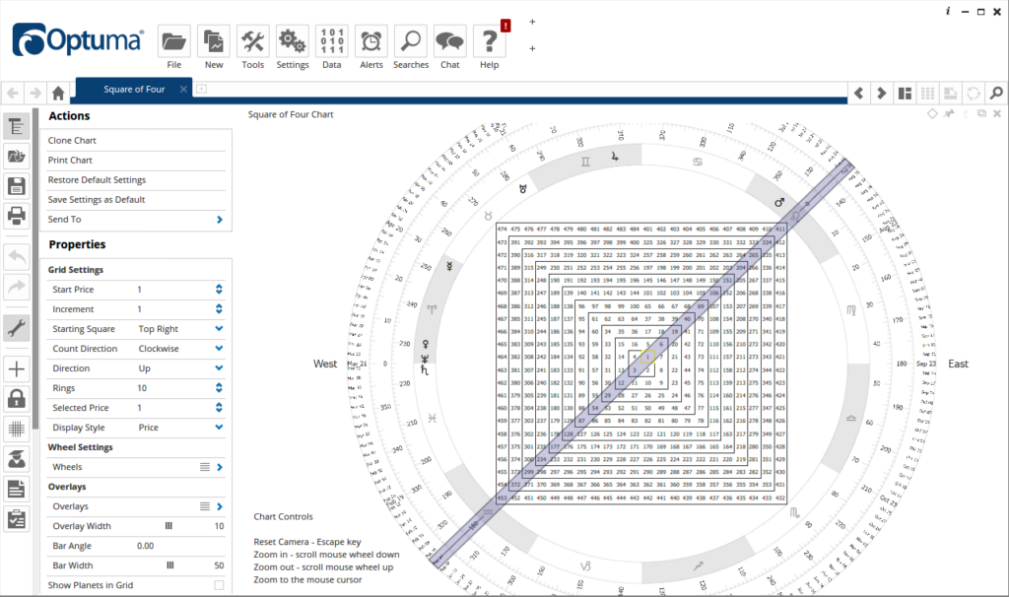This screenshot has width=1009, height=597.
Task: Adjust Start Price stepper arrows
Action: tap(219, 290)
